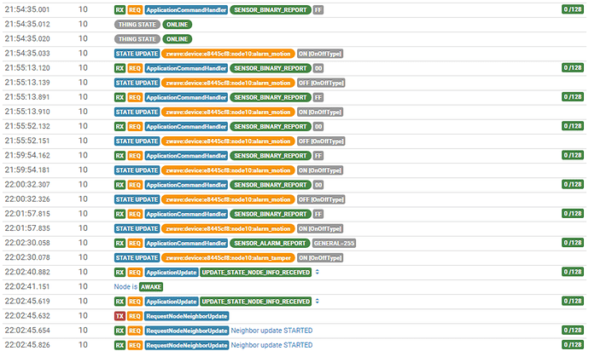Image resolution: width=589 pixels, height=351 pixels.
Task: Click the green AWAKE status badge
Action: click(x=151, y=287)
